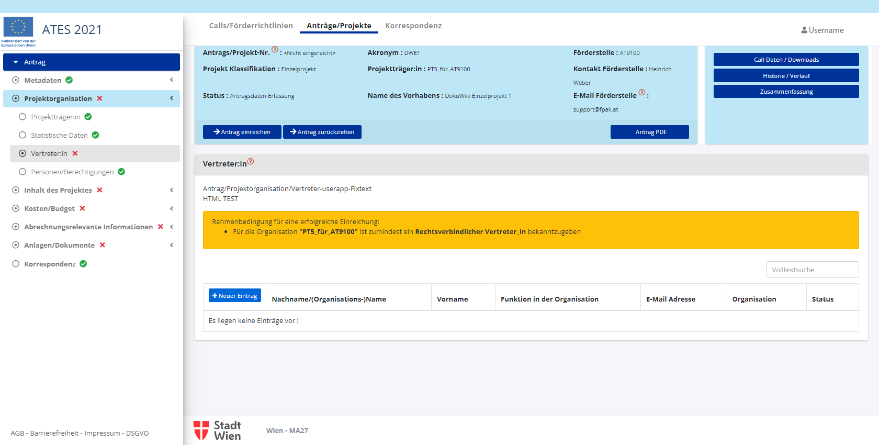The height and width of the screenshot is (445, 879).
Task: Open help icon next to Antrags/Projekt-Nr.
Action: [275, 49]
